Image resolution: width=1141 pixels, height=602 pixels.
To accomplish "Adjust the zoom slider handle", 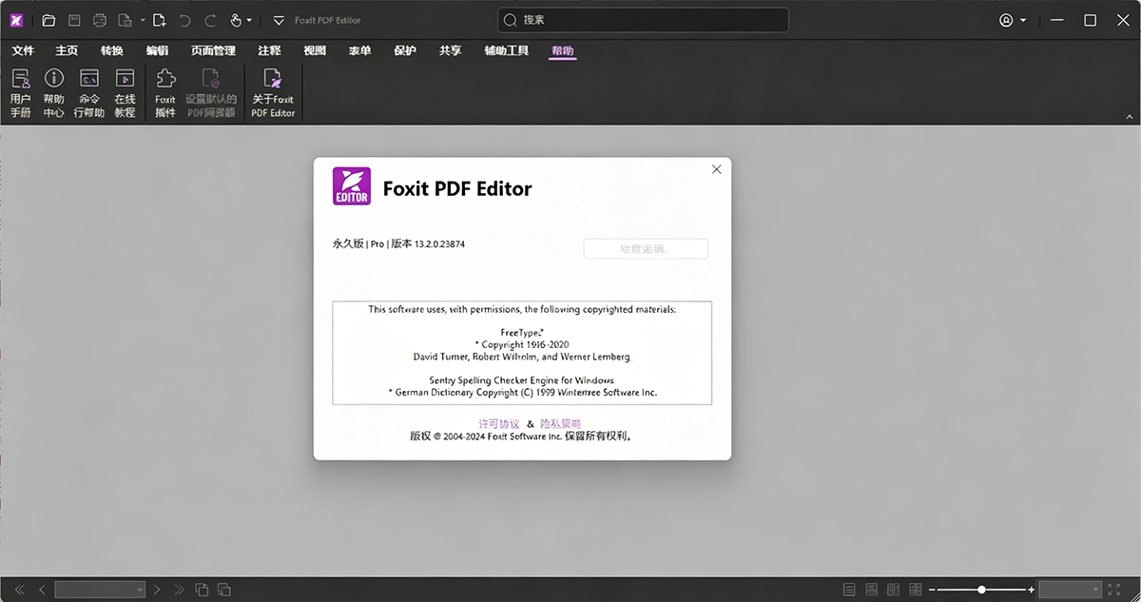I will pyautogui.click(x=981, y=590).
